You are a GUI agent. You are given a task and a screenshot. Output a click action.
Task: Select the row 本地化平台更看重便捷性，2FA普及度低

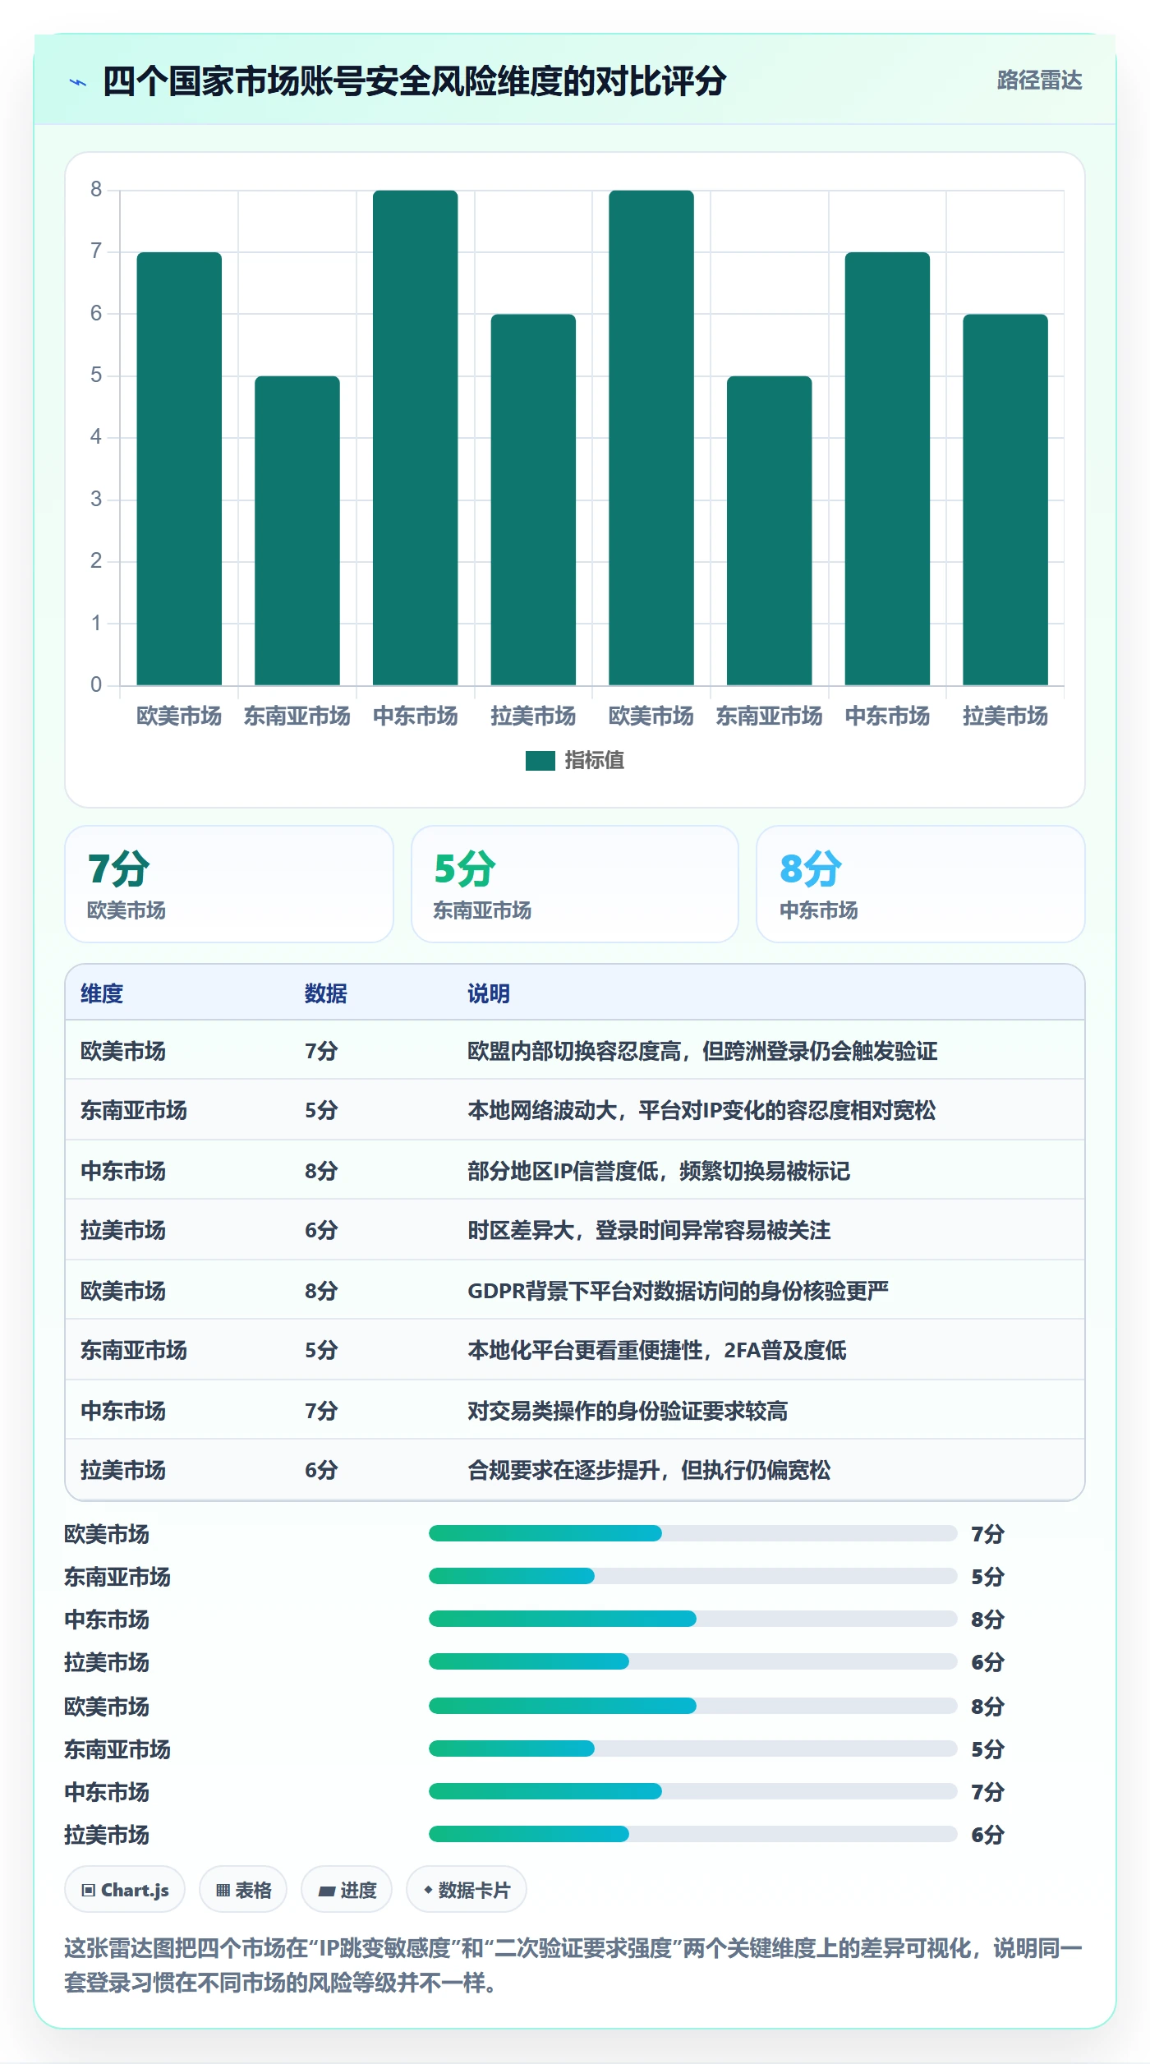pyautogui.click(x=575, y=1350)
